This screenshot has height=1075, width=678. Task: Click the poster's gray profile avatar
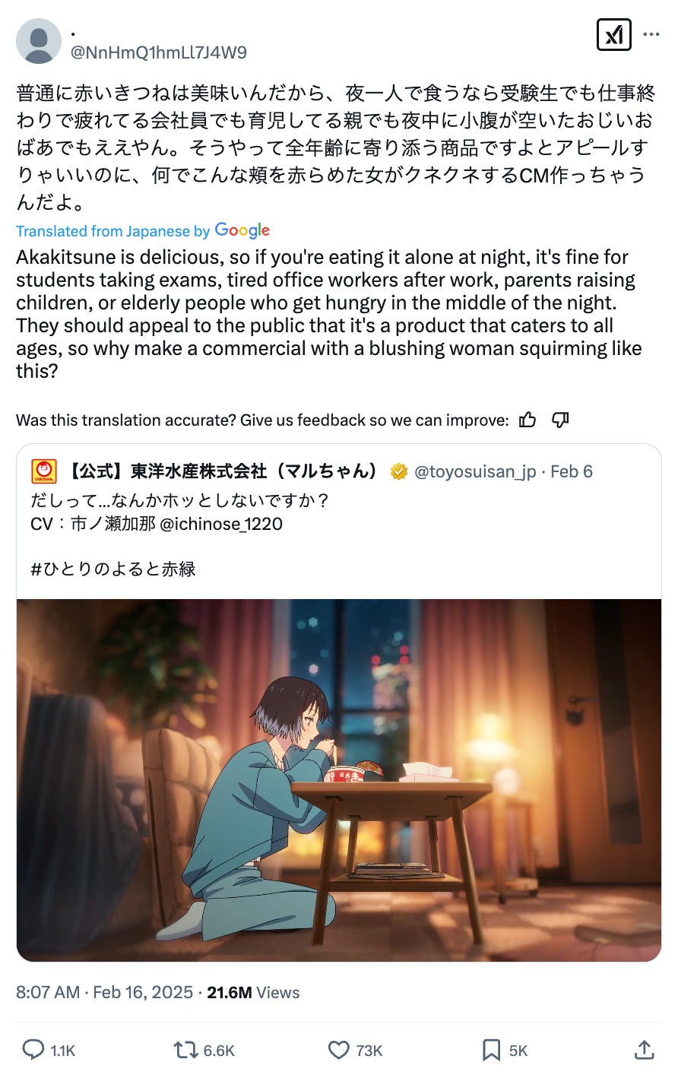pos(39,41)
